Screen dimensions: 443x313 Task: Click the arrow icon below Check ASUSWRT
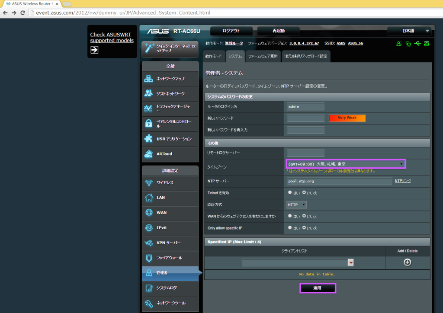tap(94, 50)
